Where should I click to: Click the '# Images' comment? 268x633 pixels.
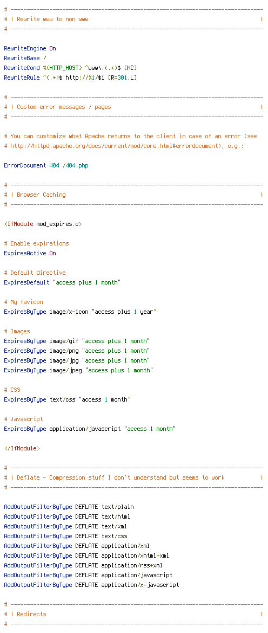17,331
